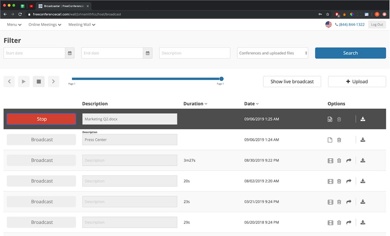
Task: Click the Show live broadcast button
Action: coord(292,81)
